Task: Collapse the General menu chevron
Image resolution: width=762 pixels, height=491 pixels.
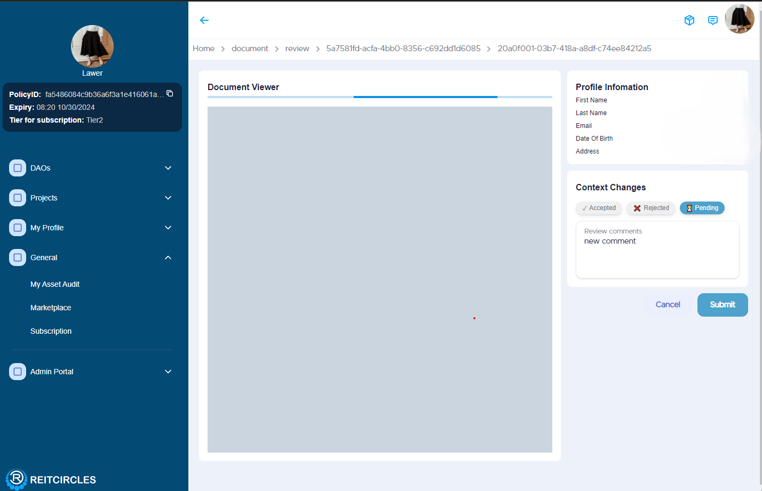Action: click(168, 257)
